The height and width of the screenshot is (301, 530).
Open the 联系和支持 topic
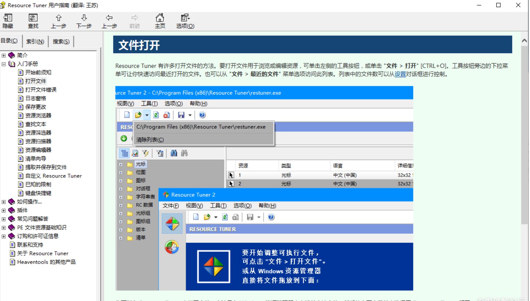click(30, 245)
